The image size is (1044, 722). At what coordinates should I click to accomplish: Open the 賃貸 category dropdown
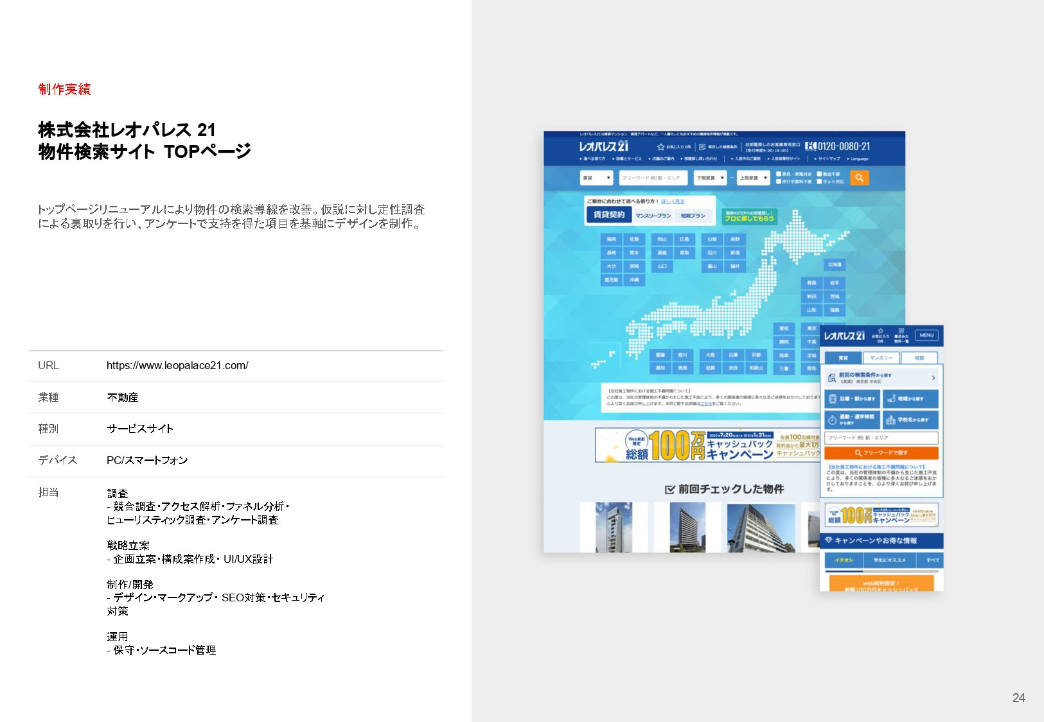tap(596, 178)
